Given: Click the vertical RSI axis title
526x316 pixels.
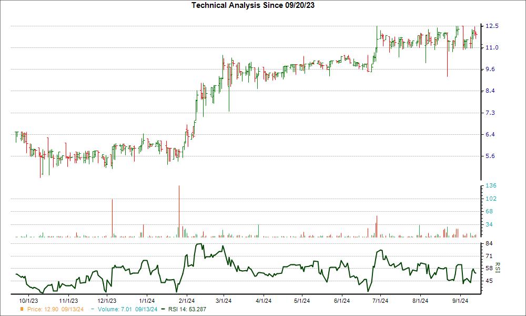Looking at the screenshot, I should (x=498, y=268).
